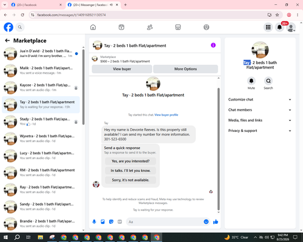Open the purple conversation info icon
303x242 pixels.
213,45
